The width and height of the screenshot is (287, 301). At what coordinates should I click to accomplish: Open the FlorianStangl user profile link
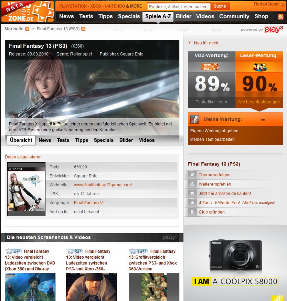[267, 4]
